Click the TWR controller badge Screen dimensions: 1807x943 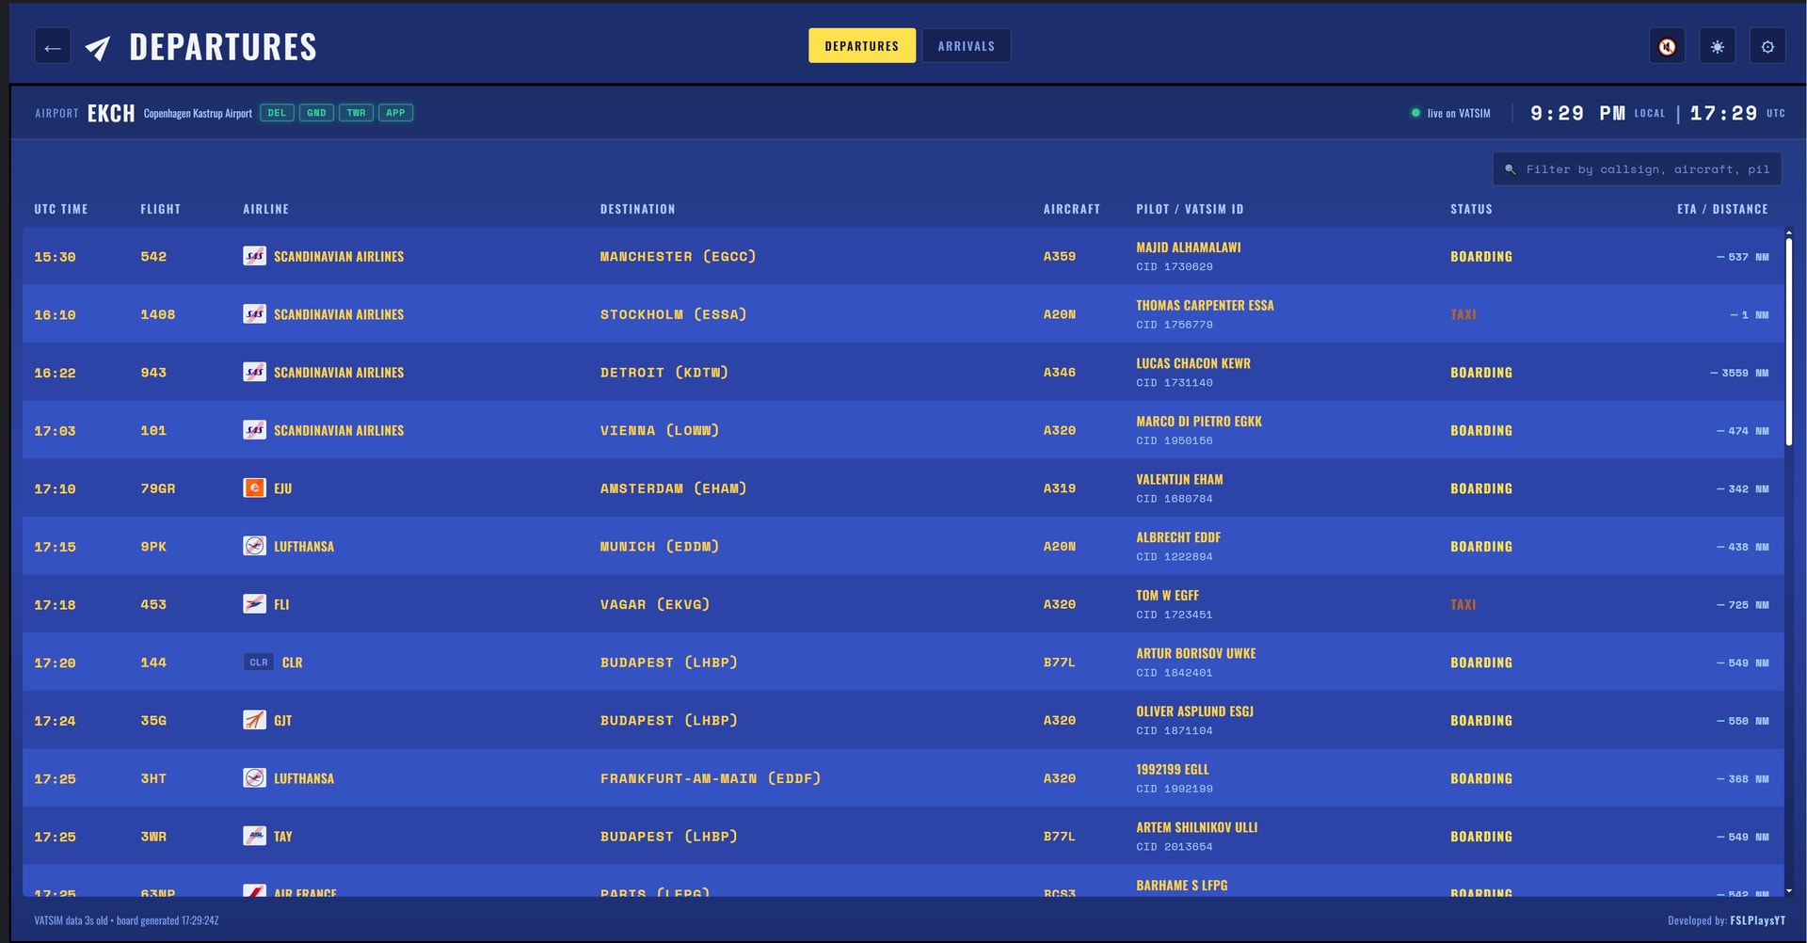pyautogui.click(x=356, y=113)
